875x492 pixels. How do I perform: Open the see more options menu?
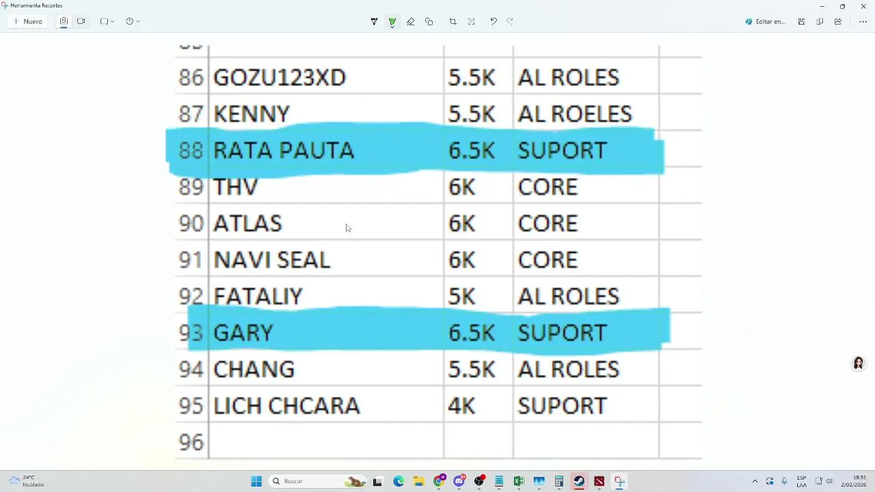pyautogui.click(x=863, y=22)
